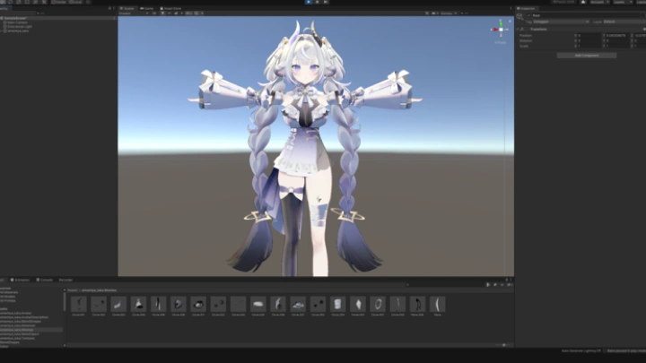Screen dimensions: 646x363
Task: Open the Scene view more-options menu
Action: (x=511, y=8)
